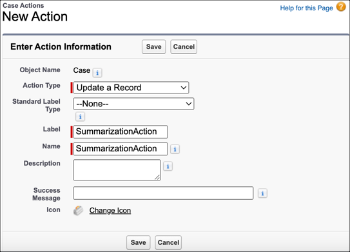Click the Description resize handle corner

point(157,177)
